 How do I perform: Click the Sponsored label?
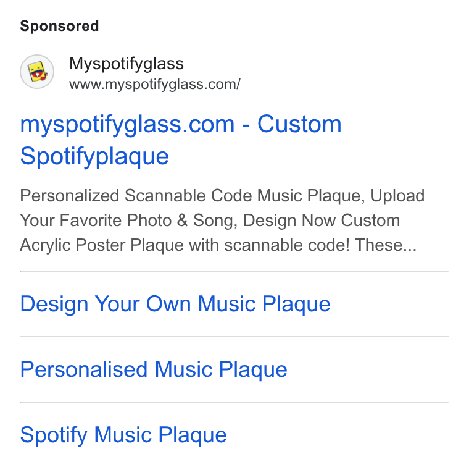click(x=59, y=26)
